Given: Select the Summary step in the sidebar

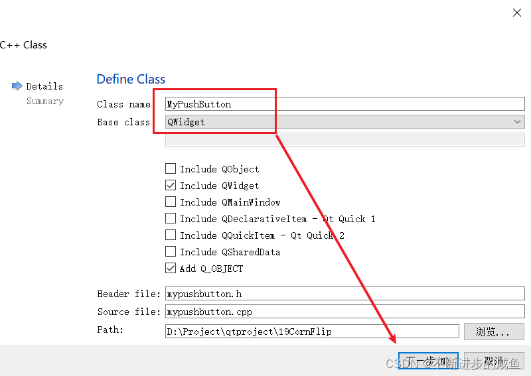Looking at the screenshot, I should click(x=45, y=101).
